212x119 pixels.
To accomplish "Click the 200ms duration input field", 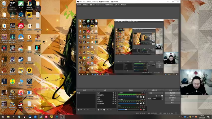I will (x=157, y=99).
